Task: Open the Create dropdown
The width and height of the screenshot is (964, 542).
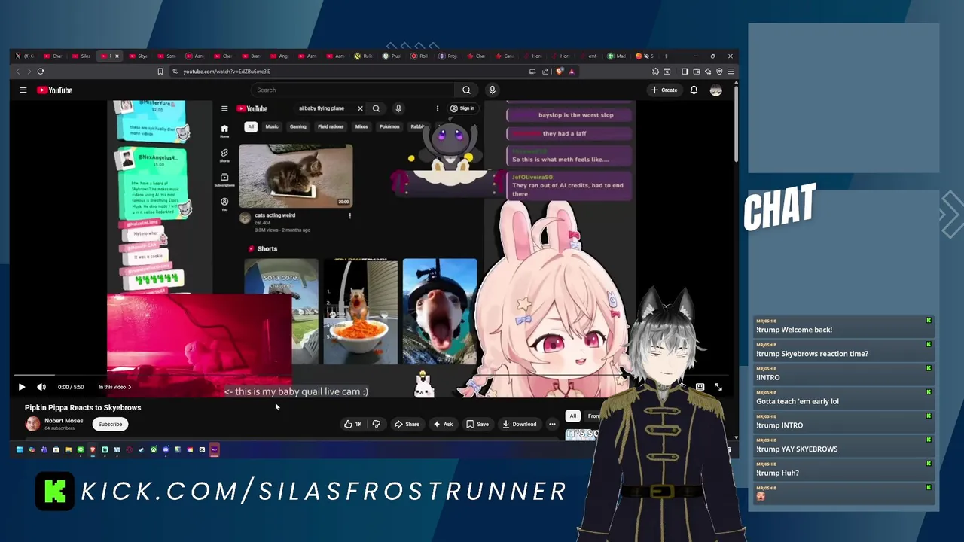Action: pos(664,90)
